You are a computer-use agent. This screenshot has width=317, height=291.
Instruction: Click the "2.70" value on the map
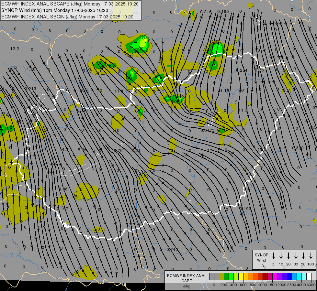[x=118, y=150]
